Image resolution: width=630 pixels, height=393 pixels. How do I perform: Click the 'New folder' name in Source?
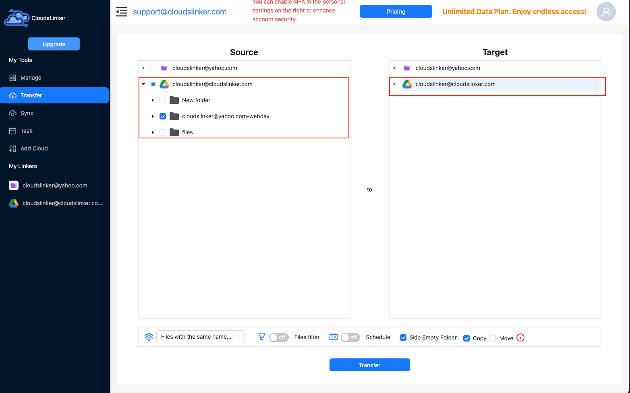tap(196, 100)
